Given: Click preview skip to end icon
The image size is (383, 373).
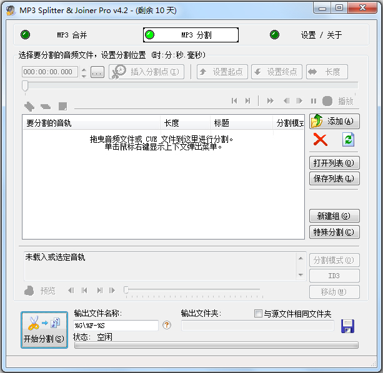Looking at the screenshot, I should point(100,291).
